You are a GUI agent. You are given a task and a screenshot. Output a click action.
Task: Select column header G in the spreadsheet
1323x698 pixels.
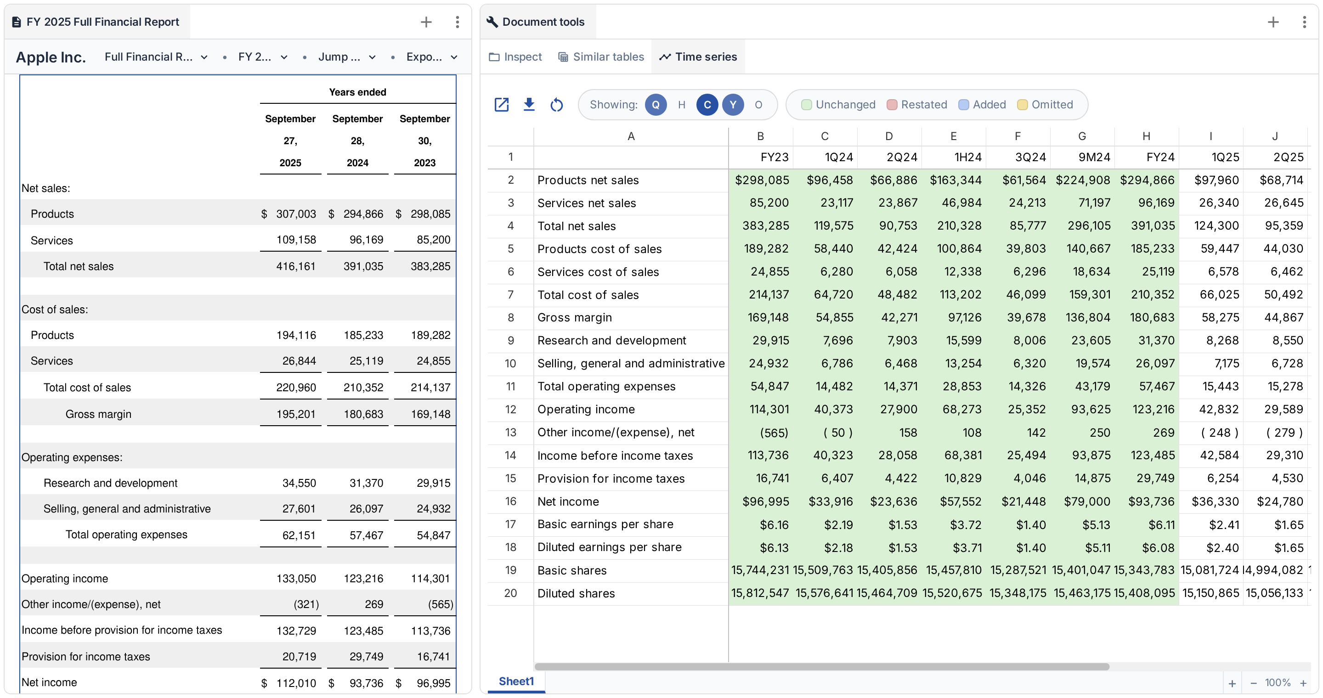tap(1082, 136)
